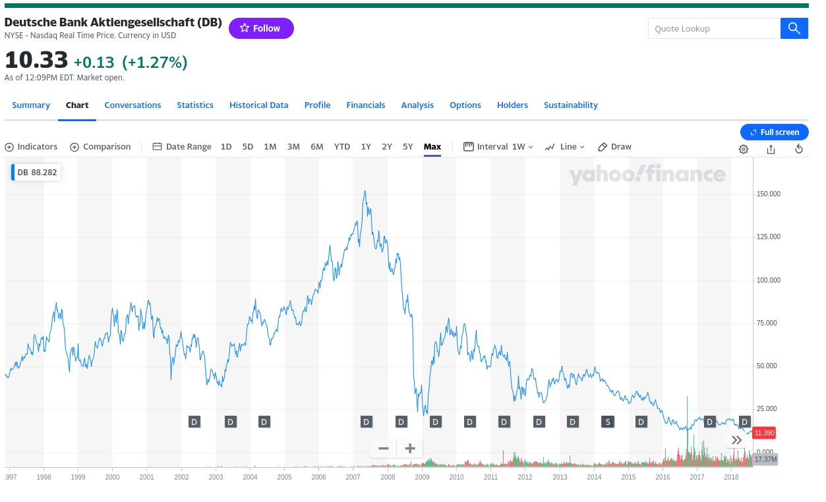Open the Comparison menu
Viewport: 826px width, 502px height.
point(100,147)
